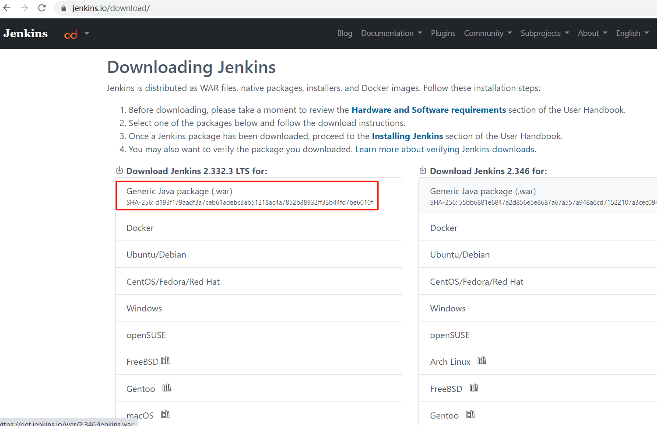
Task: Click the address bar URL jenkins.io/download/
Action: (x=111, y=8)
